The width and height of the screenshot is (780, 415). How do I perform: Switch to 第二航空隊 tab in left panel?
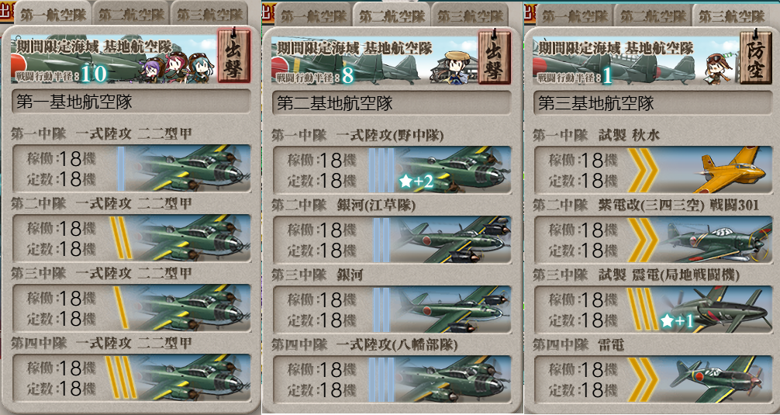click(132, 15)
